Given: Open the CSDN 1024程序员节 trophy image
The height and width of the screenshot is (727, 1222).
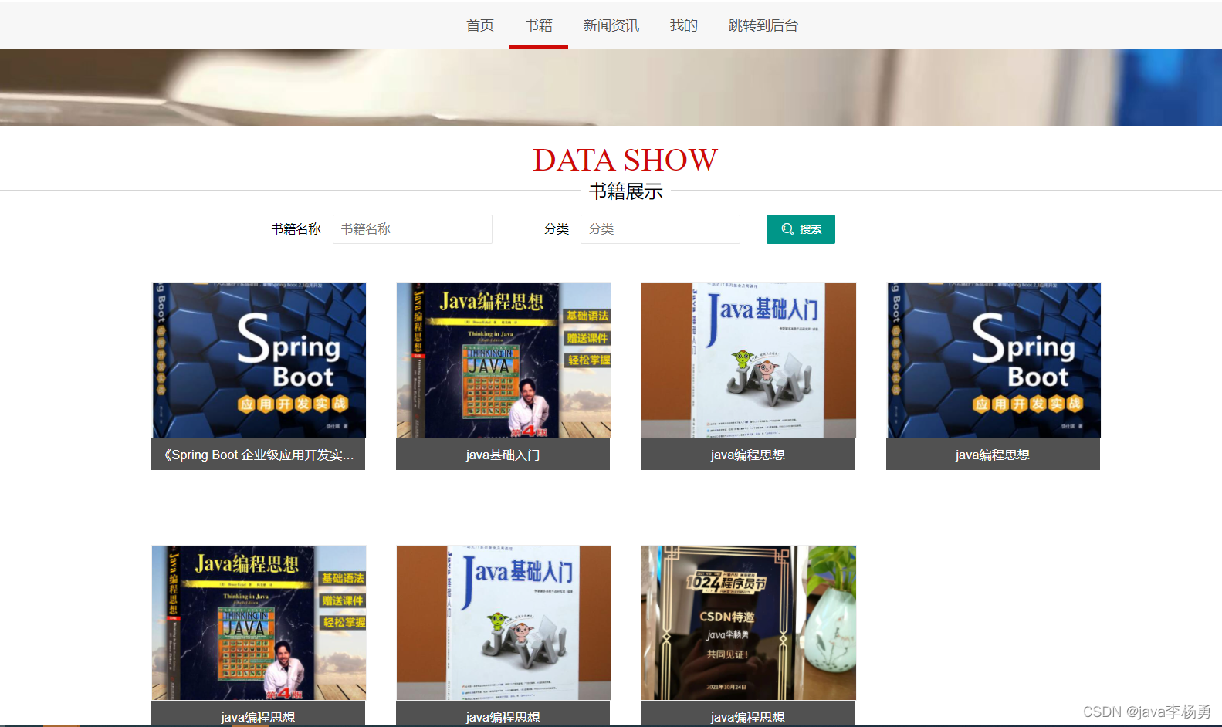Looking at the screenshot, I should [748, 623].
